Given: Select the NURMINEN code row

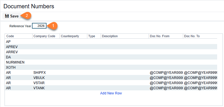Looking at the screenshot, I should point(111,62).
